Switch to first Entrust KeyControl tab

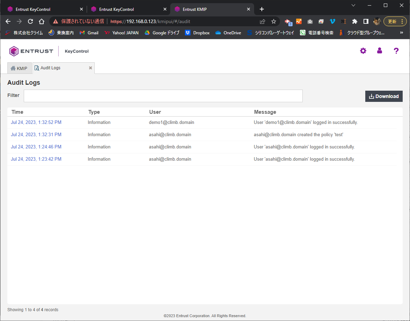[45, 9]
